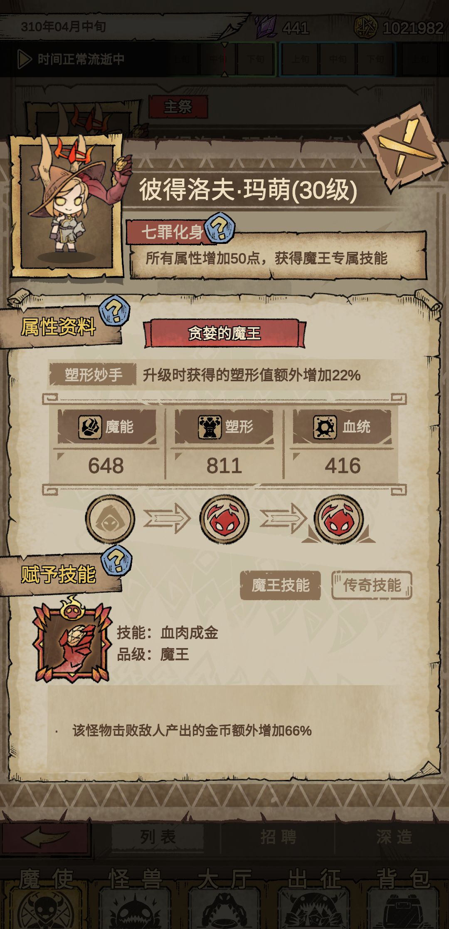This screenshot has width=449, height=929.
Task: Open the 深造 advanced training tab
Action: (393, 836)
